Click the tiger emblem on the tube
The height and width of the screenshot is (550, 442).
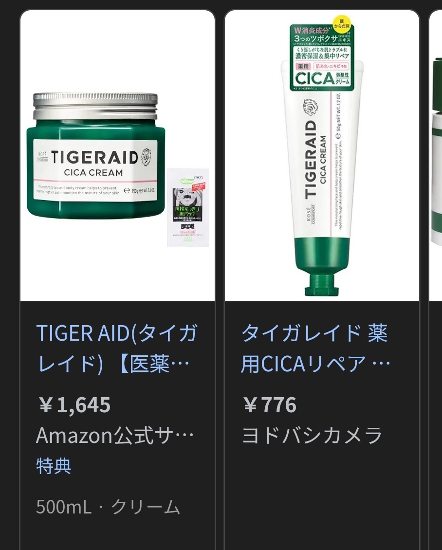click(310, 108)
